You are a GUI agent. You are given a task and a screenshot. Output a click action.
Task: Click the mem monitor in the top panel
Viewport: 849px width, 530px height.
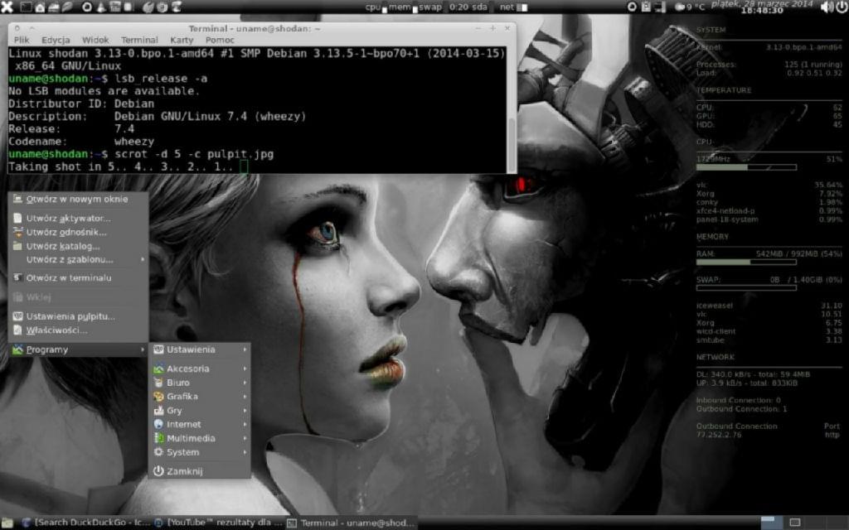click(403, 7)
